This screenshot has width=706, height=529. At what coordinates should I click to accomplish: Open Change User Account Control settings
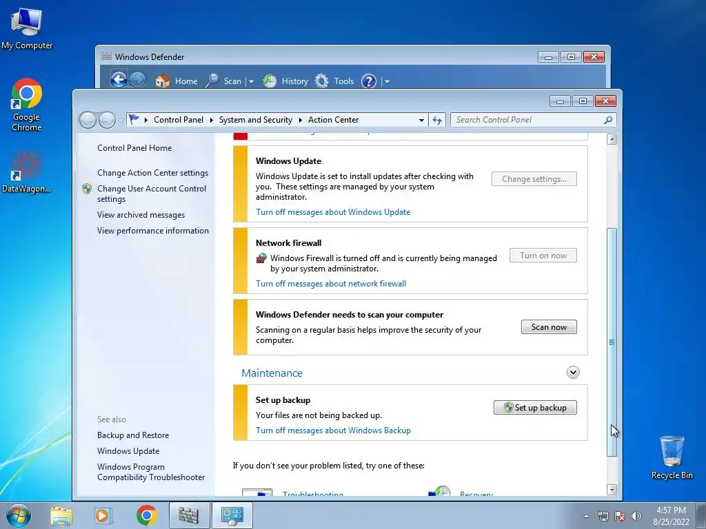tap(152, 194)
